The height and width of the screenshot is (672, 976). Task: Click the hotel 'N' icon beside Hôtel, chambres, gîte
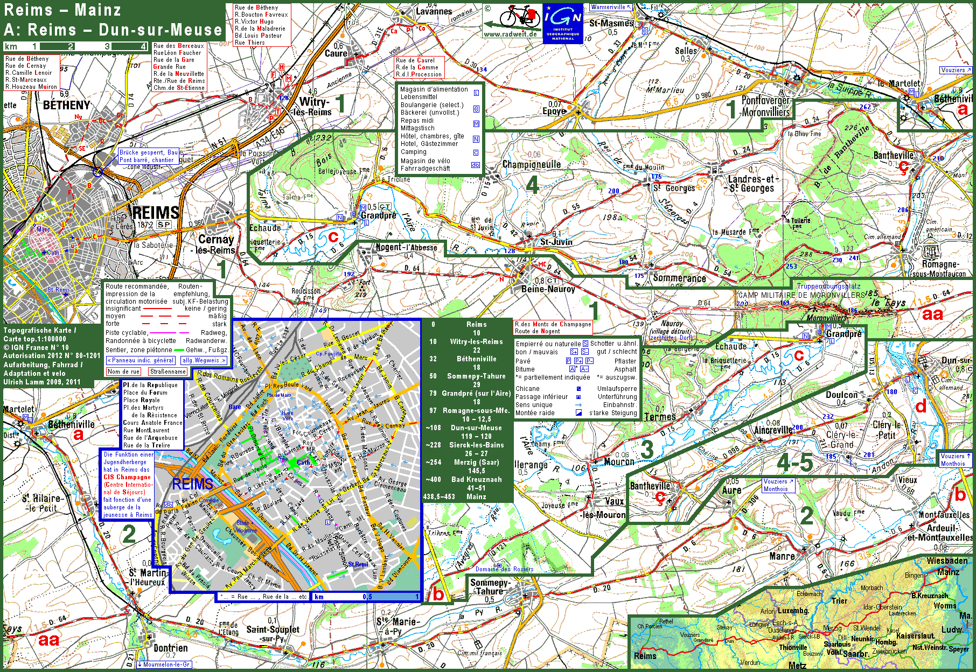click(x=476, y=139)
